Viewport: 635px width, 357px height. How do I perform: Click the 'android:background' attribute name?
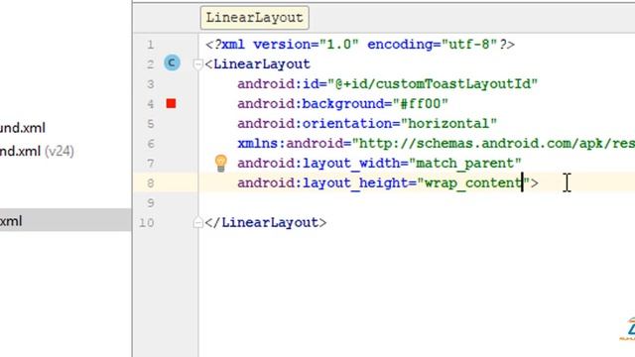(311, 103)
